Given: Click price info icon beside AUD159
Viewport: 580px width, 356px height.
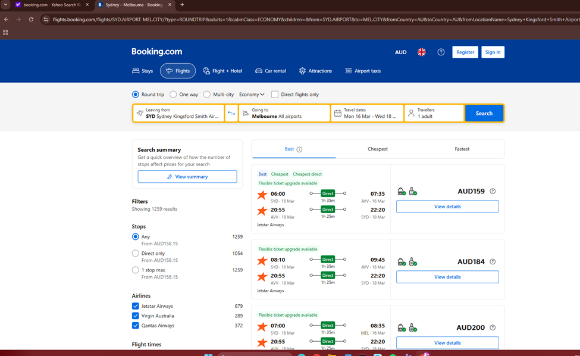Looking at the screenshot, I should pos(493,191).
